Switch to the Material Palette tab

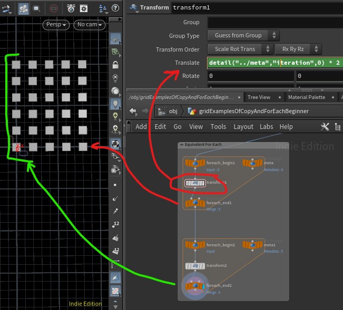pos(306,97)
